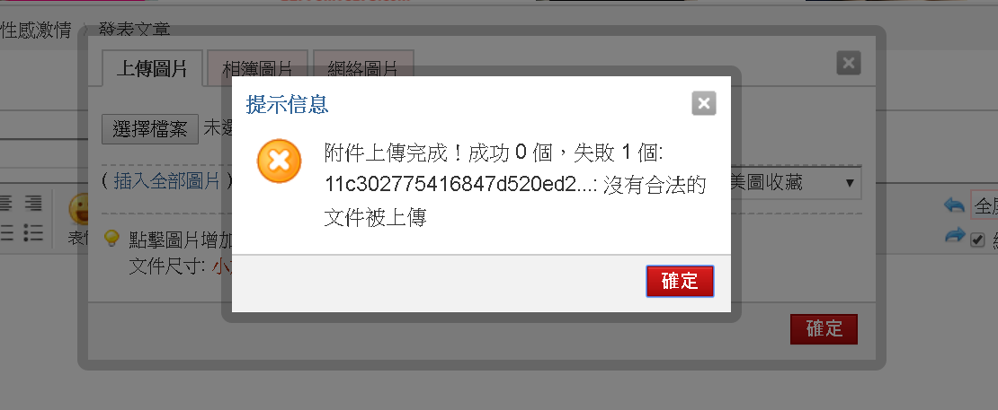Click the blue undo arrow
Image resolution: width=998 pixels, height=410 pixels.
coord(954,205)
